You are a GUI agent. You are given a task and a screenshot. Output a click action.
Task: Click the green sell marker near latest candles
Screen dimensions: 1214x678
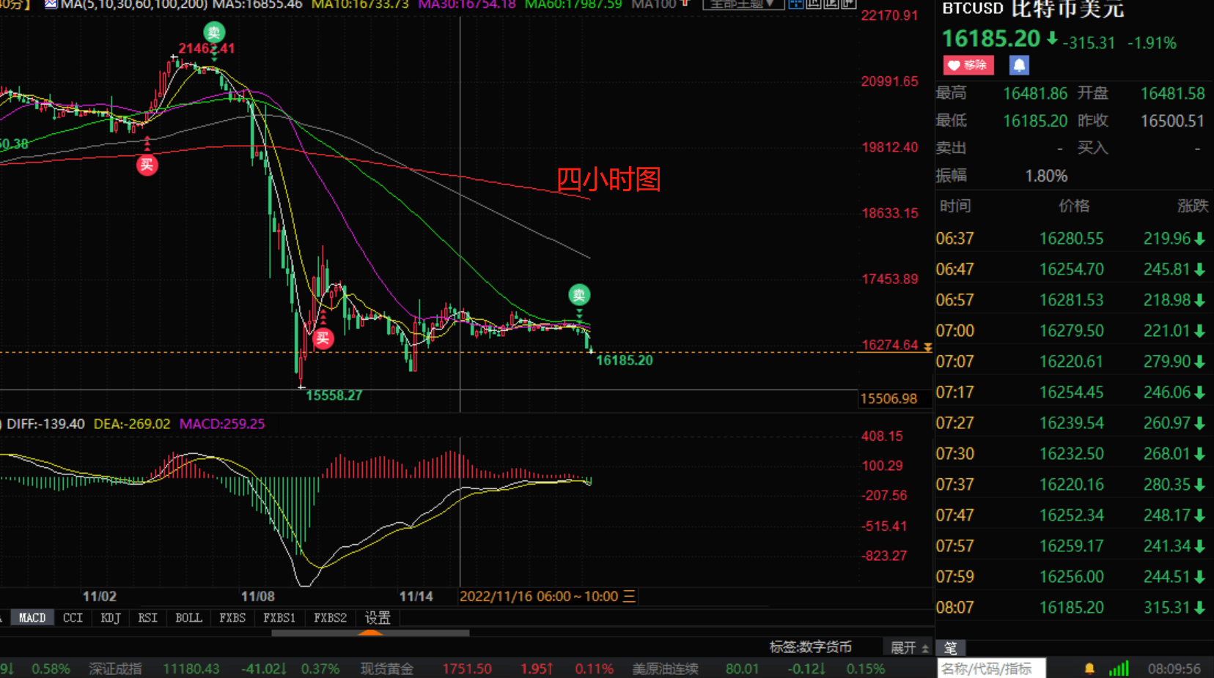click(x=579, y=295)
